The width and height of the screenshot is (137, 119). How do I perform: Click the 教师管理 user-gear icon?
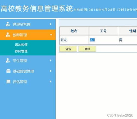8,35
